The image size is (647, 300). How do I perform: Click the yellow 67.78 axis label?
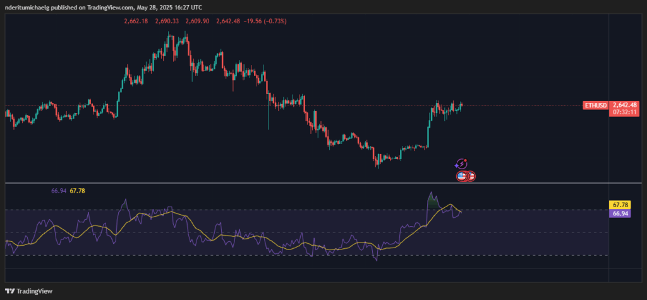620,205
